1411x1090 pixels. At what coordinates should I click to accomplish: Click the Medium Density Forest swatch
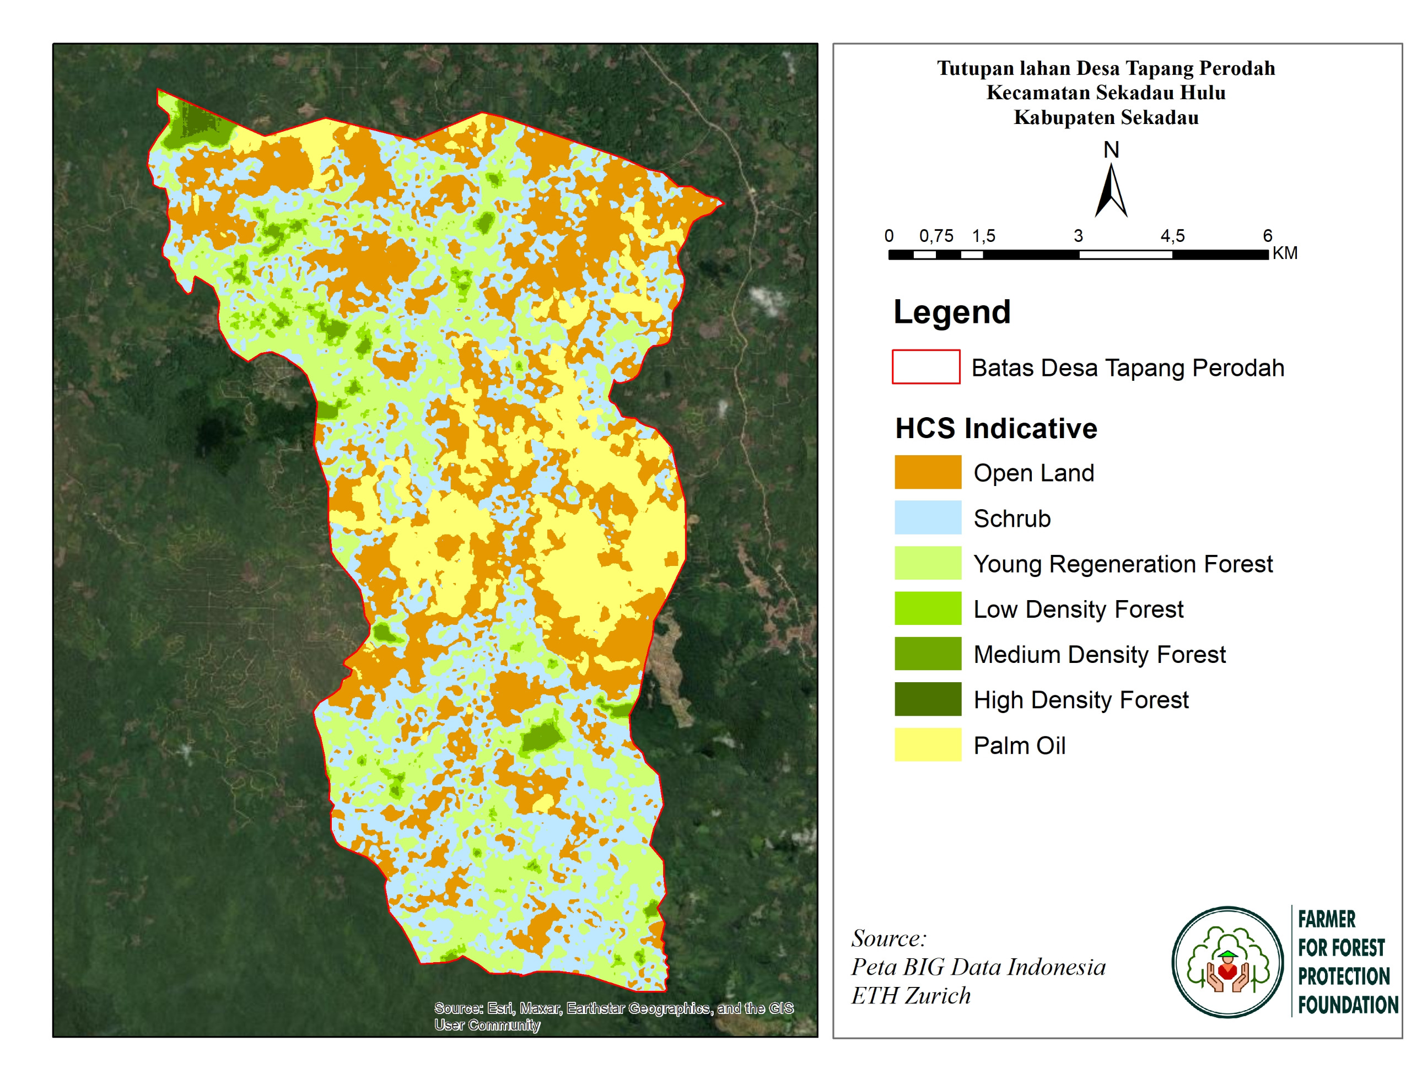pyautogui.click(x=927, y=654)
